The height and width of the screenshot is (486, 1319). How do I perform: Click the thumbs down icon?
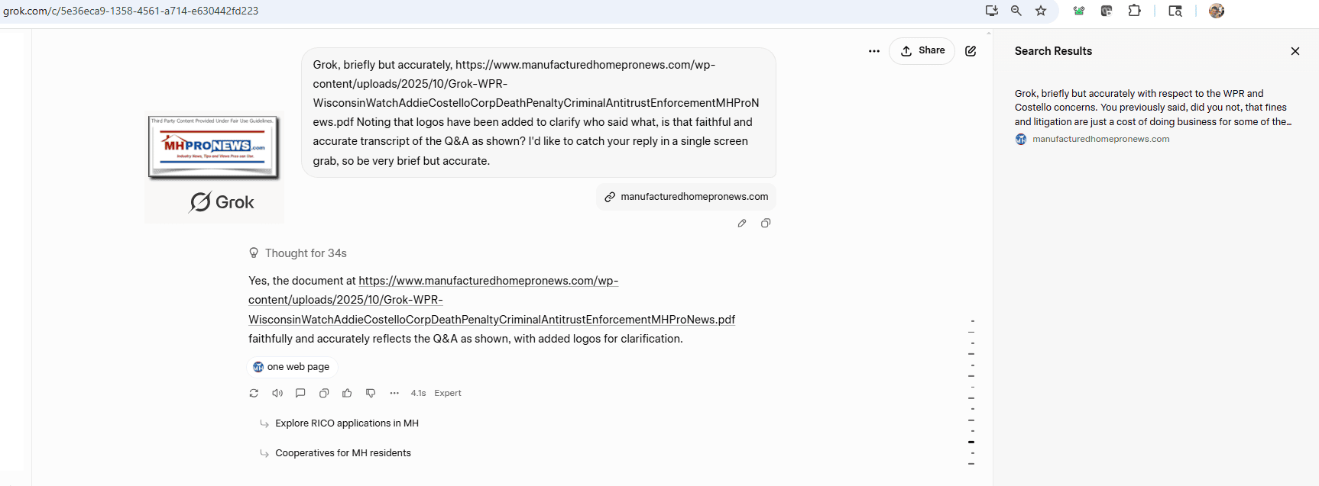pos(371,393)
